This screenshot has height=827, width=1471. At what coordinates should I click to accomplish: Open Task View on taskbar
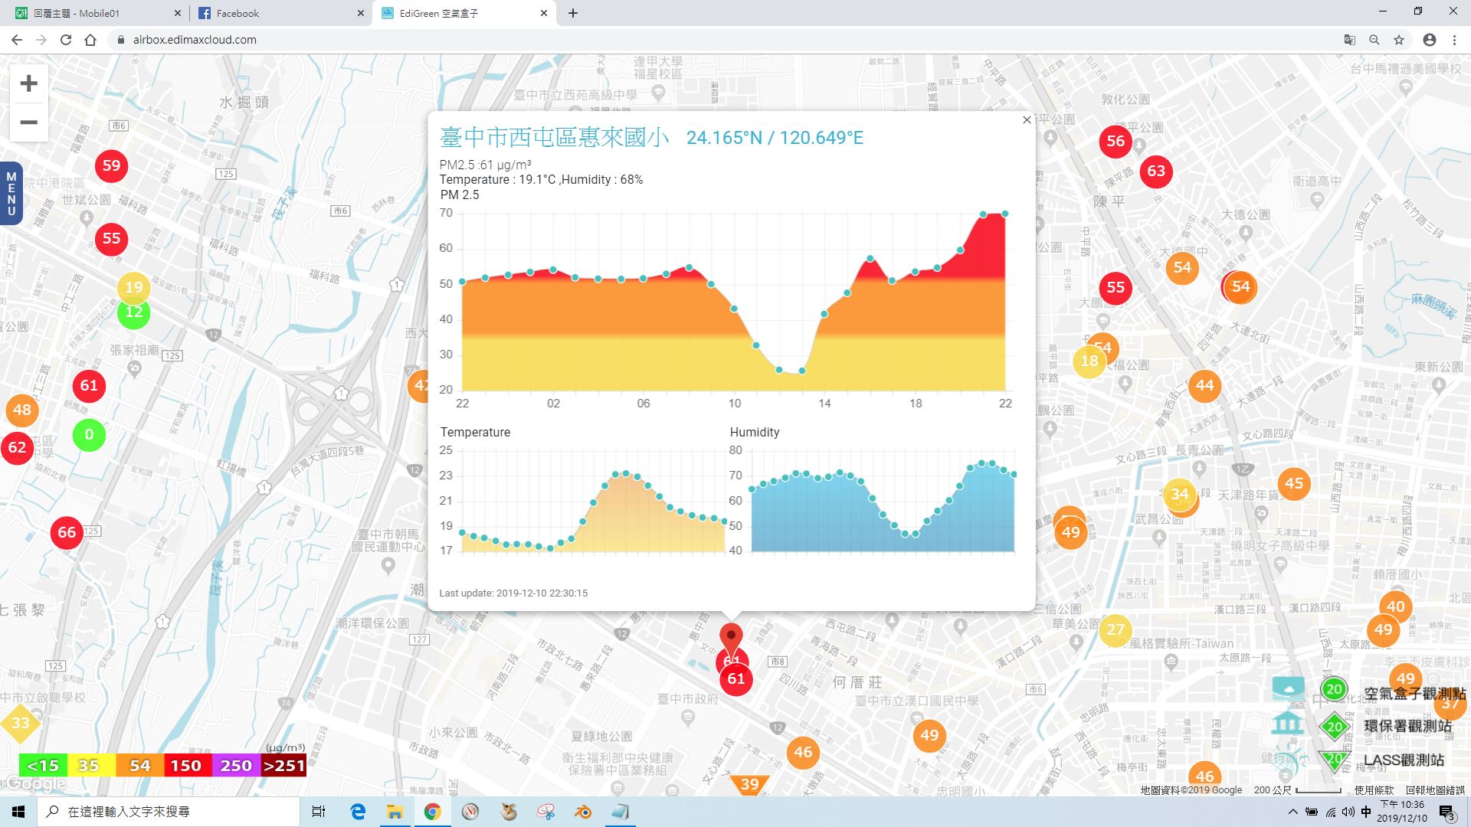319,812
